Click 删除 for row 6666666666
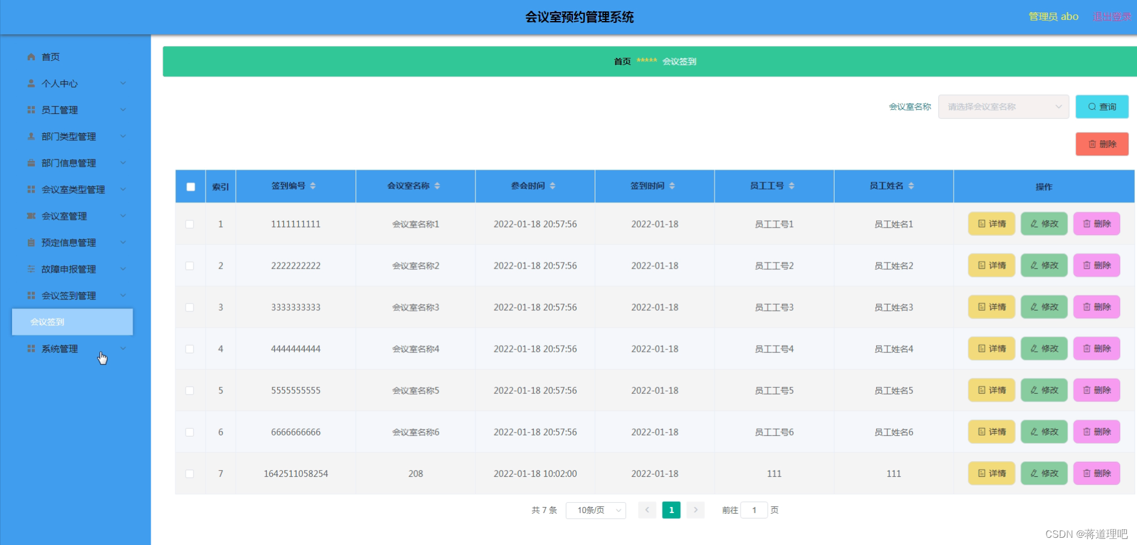 (1097, 431)
